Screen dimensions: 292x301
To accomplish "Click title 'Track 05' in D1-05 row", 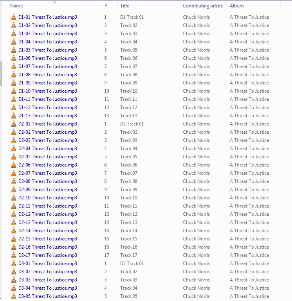I will 129,50.
